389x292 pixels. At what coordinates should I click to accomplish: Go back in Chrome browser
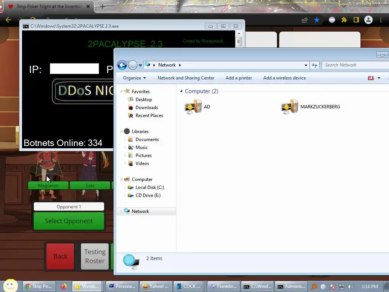click(x=8, y=20)
